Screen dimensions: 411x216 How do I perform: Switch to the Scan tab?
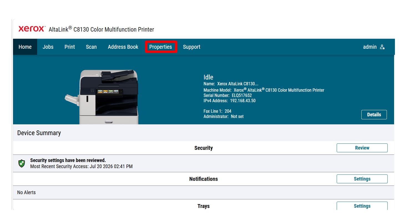click(91, 47)
